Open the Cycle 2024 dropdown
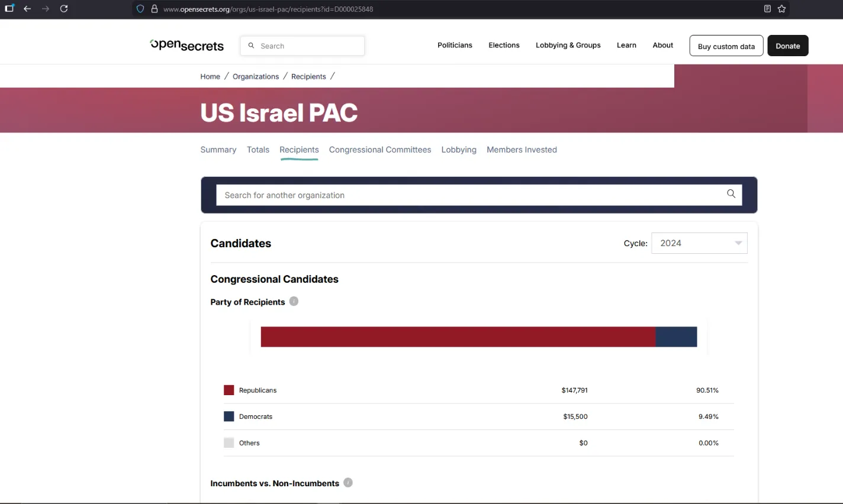The image size is (843, 504). point(699,243)
